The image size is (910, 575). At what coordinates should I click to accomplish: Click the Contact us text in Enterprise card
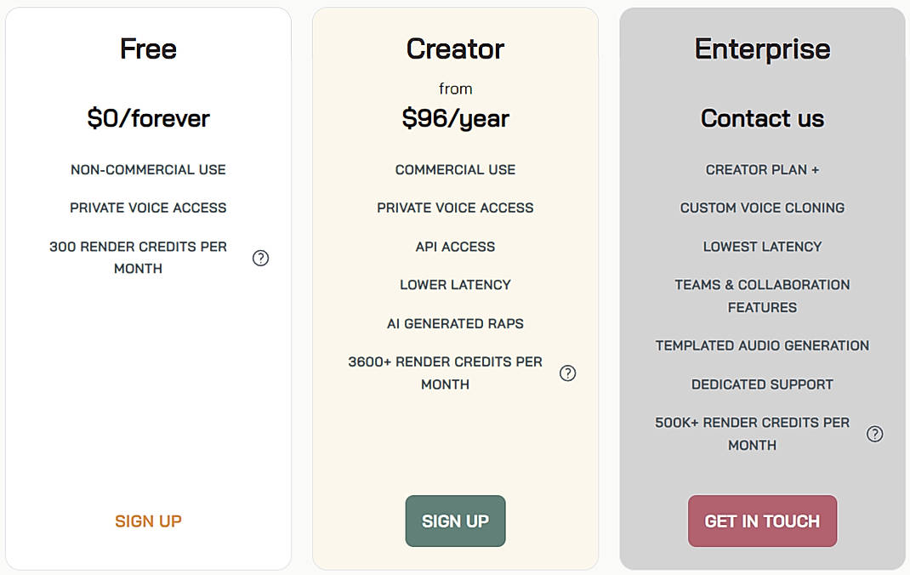click(762, 118)
